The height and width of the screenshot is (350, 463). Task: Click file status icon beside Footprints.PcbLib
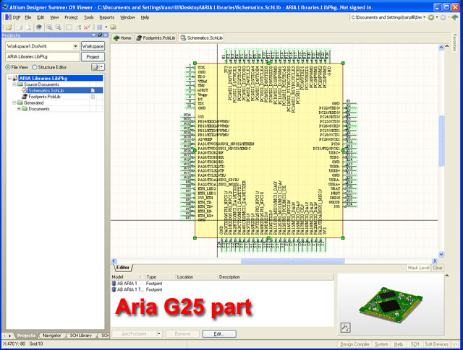[93, 97]
